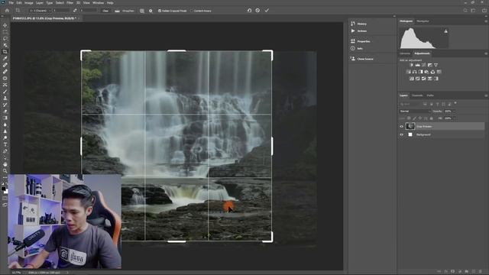Select the Hand tool

pyautogui.click(x=5, y=164)
